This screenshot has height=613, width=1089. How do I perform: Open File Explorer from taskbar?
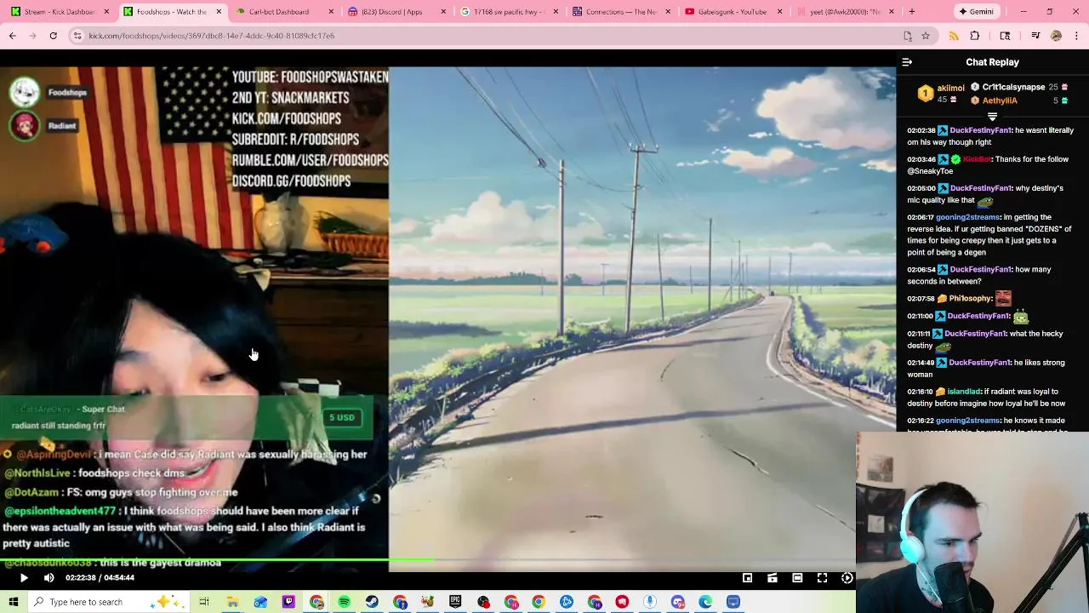click(x=232, y=602)
